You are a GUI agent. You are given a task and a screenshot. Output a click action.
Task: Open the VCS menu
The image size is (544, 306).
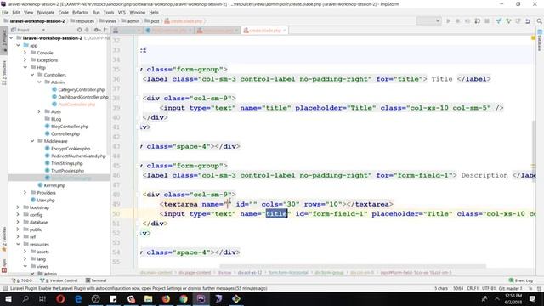122,13
